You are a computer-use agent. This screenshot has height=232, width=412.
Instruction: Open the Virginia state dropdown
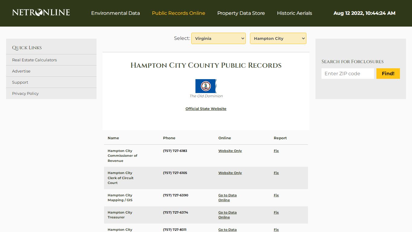[218, 38]
